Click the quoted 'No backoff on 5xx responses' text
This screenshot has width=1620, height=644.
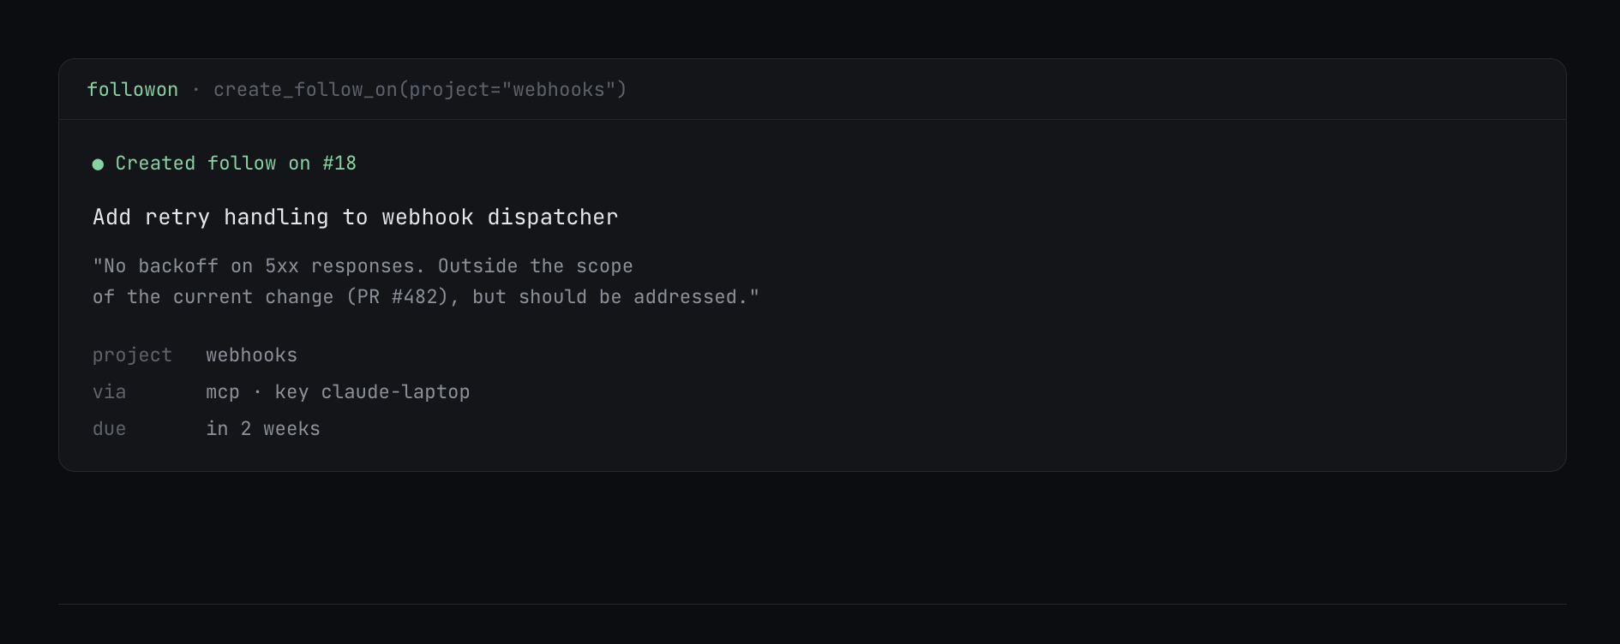pos(259,266)
